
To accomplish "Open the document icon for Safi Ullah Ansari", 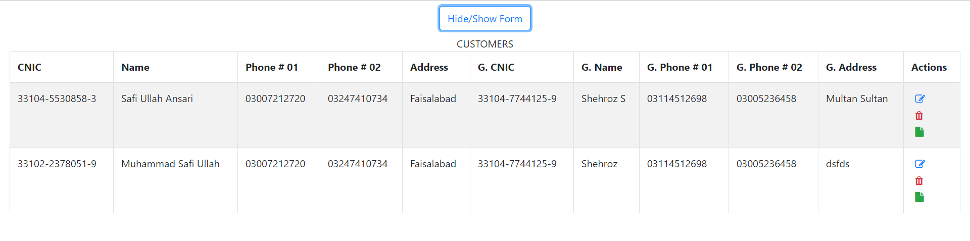I will pos(919,132).
